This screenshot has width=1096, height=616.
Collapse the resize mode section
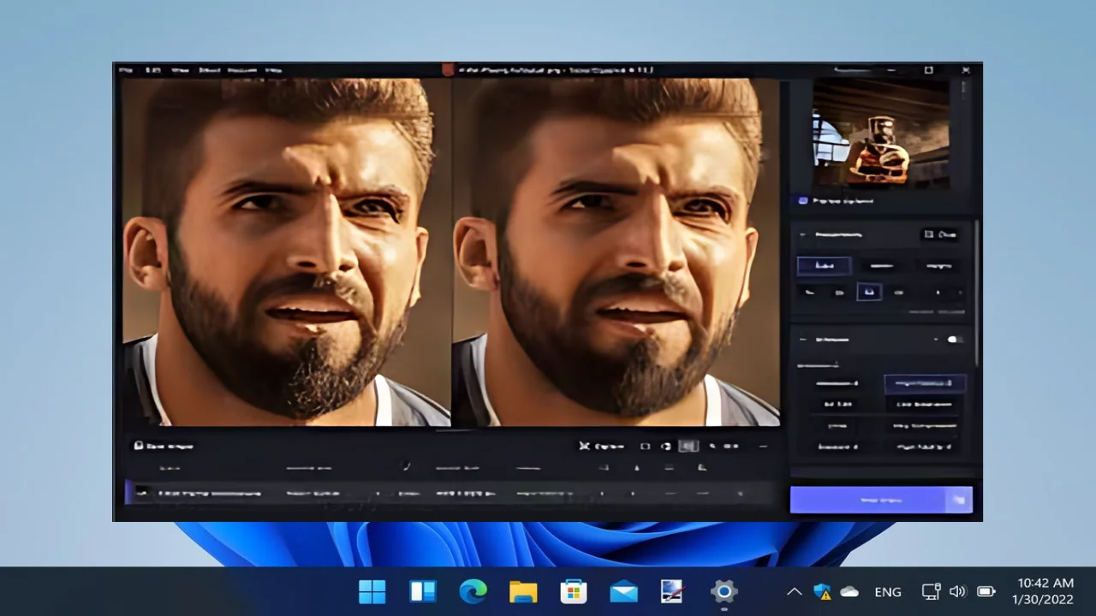click(x=803, y=234)
